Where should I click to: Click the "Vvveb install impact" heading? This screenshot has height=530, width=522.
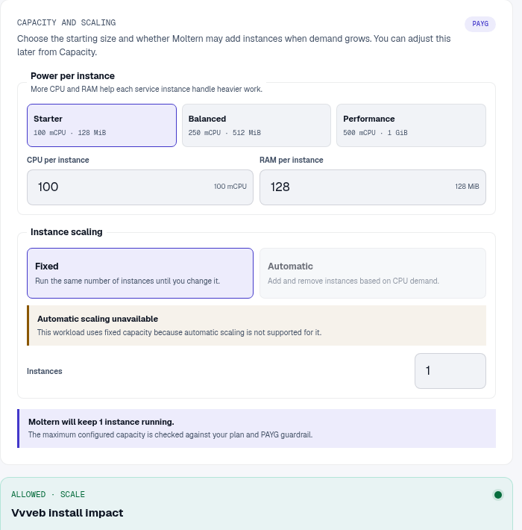[x=67, y=513]
